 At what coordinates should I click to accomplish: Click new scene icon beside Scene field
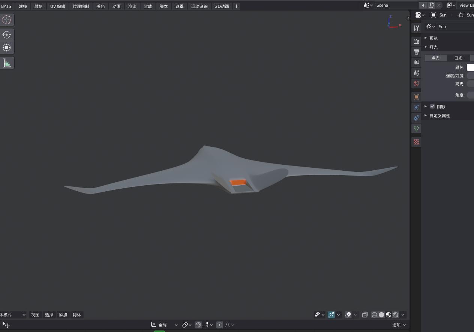click(x=431, y=5)
